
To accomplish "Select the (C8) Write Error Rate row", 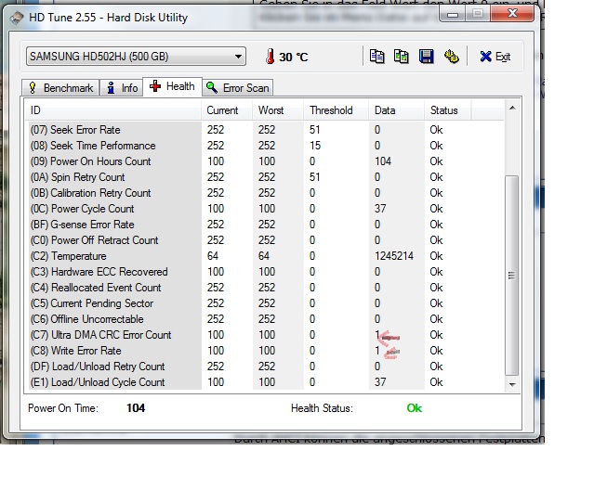I will click(x=264, y=351).
